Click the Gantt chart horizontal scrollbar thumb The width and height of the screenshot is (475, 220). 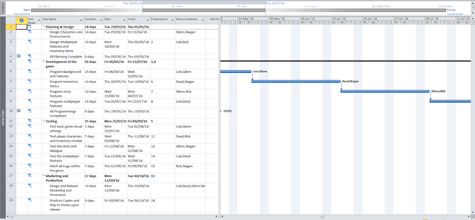click(x=322, y=216)
